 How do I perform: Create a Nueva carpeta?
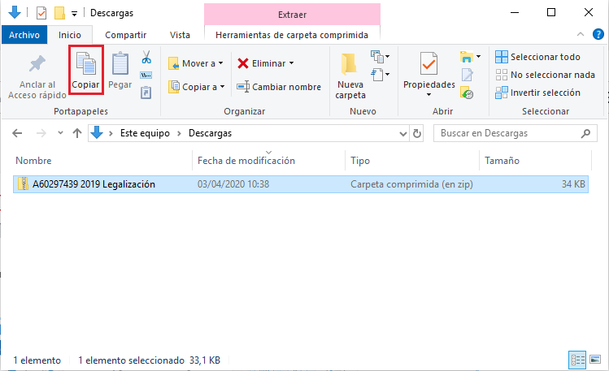[350, 76]
